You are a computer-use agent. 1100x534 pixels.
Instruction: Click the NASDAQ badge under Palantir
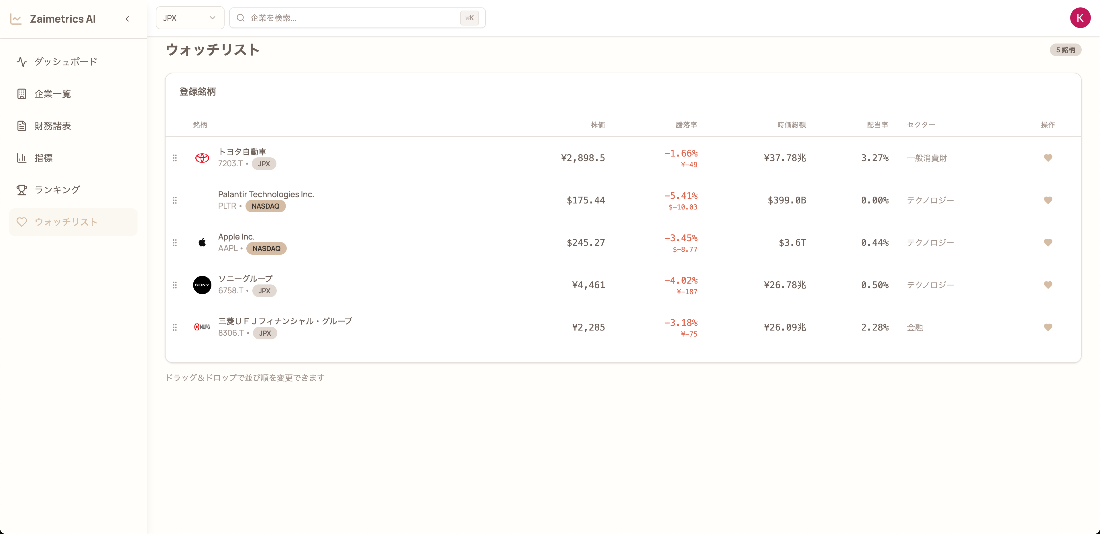265,206
